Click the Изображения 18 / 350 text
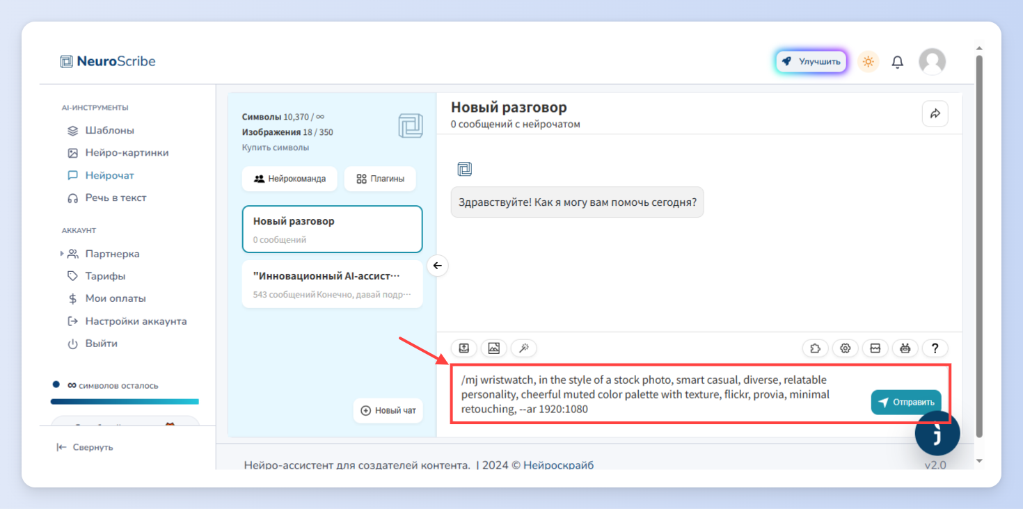The height and width of the screenshot is (509, 1023). (x=287, y=132)
